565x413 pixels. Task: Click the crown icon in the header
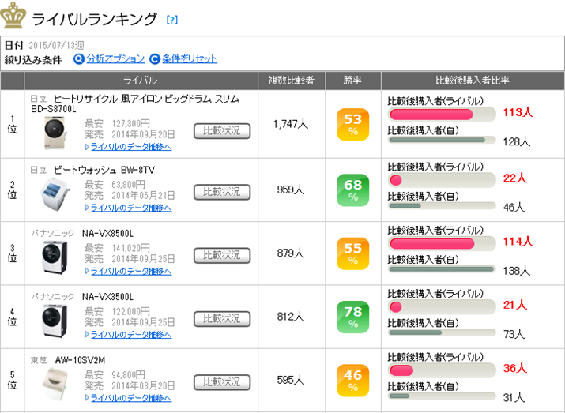tap(14, 16)
